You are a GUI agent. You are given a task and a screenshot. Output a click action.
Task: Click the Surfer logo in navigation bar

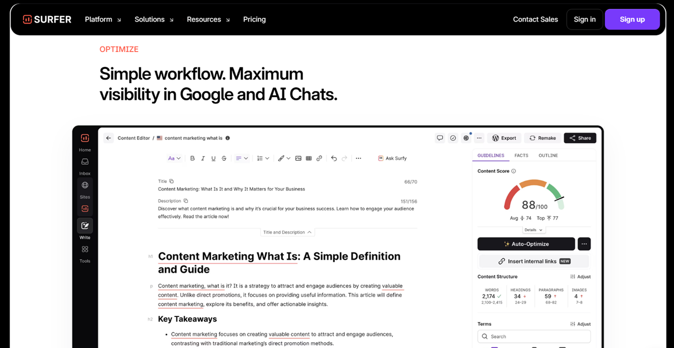(47, 19)
